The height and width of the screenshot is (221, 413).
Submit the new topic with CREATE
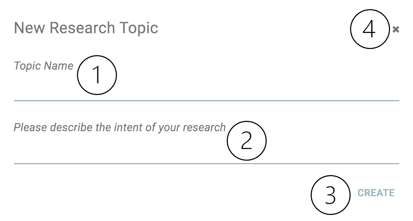pyautogui.click(x=376, y=193)
